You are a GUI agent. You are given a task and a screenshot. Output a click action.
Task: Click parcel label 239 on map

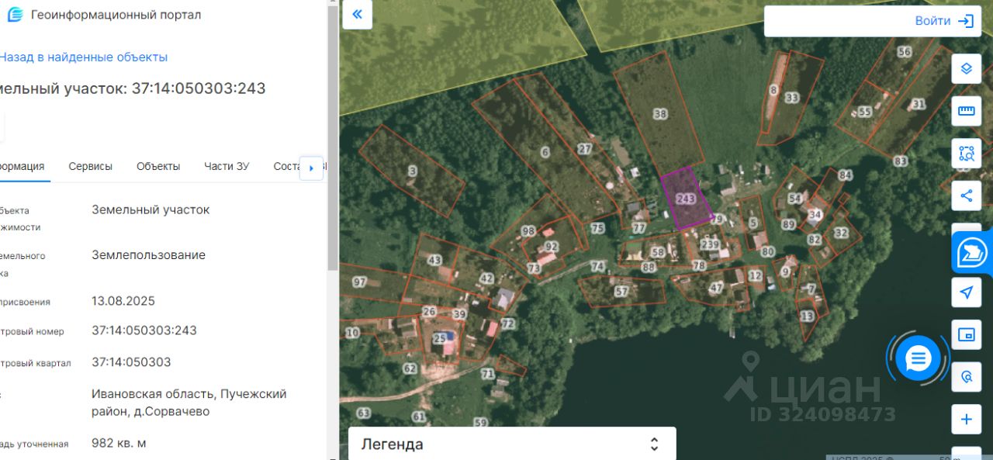point(710,244)
